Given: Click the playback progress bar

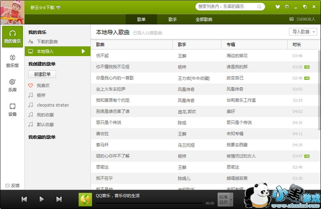Looking at the screenshot, I should tap(149, 203).
